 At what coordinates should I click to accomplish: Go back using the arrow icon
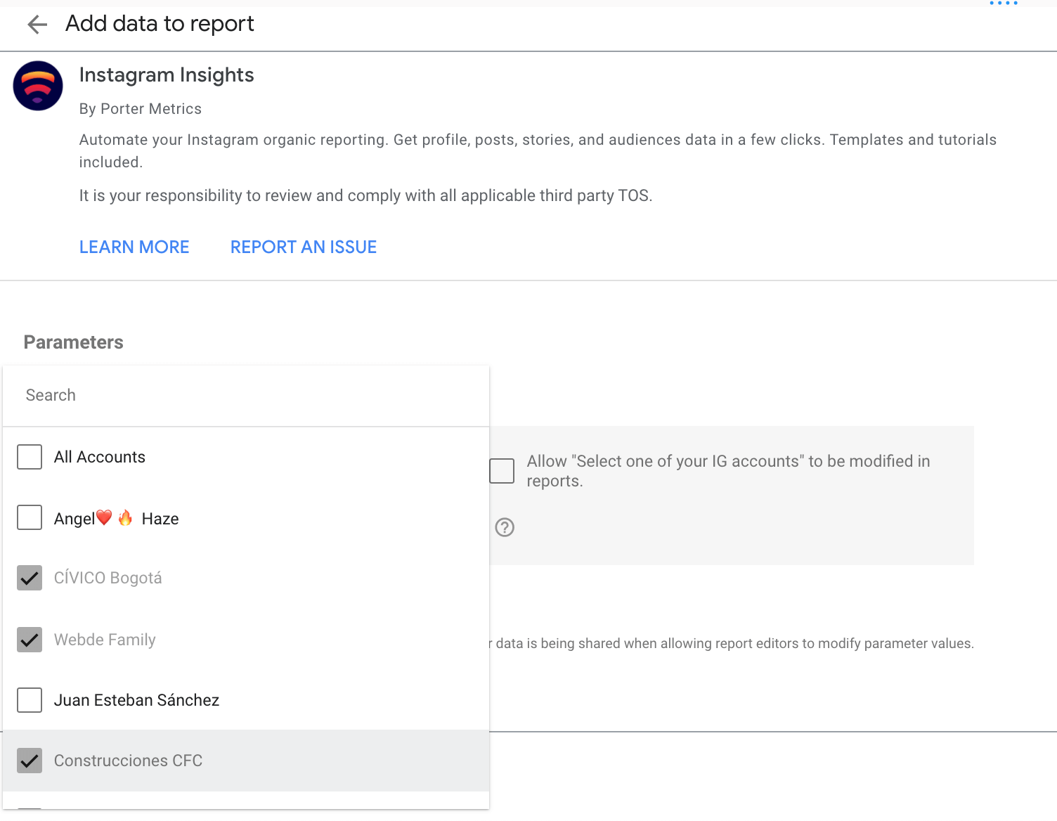click(37, 25)
